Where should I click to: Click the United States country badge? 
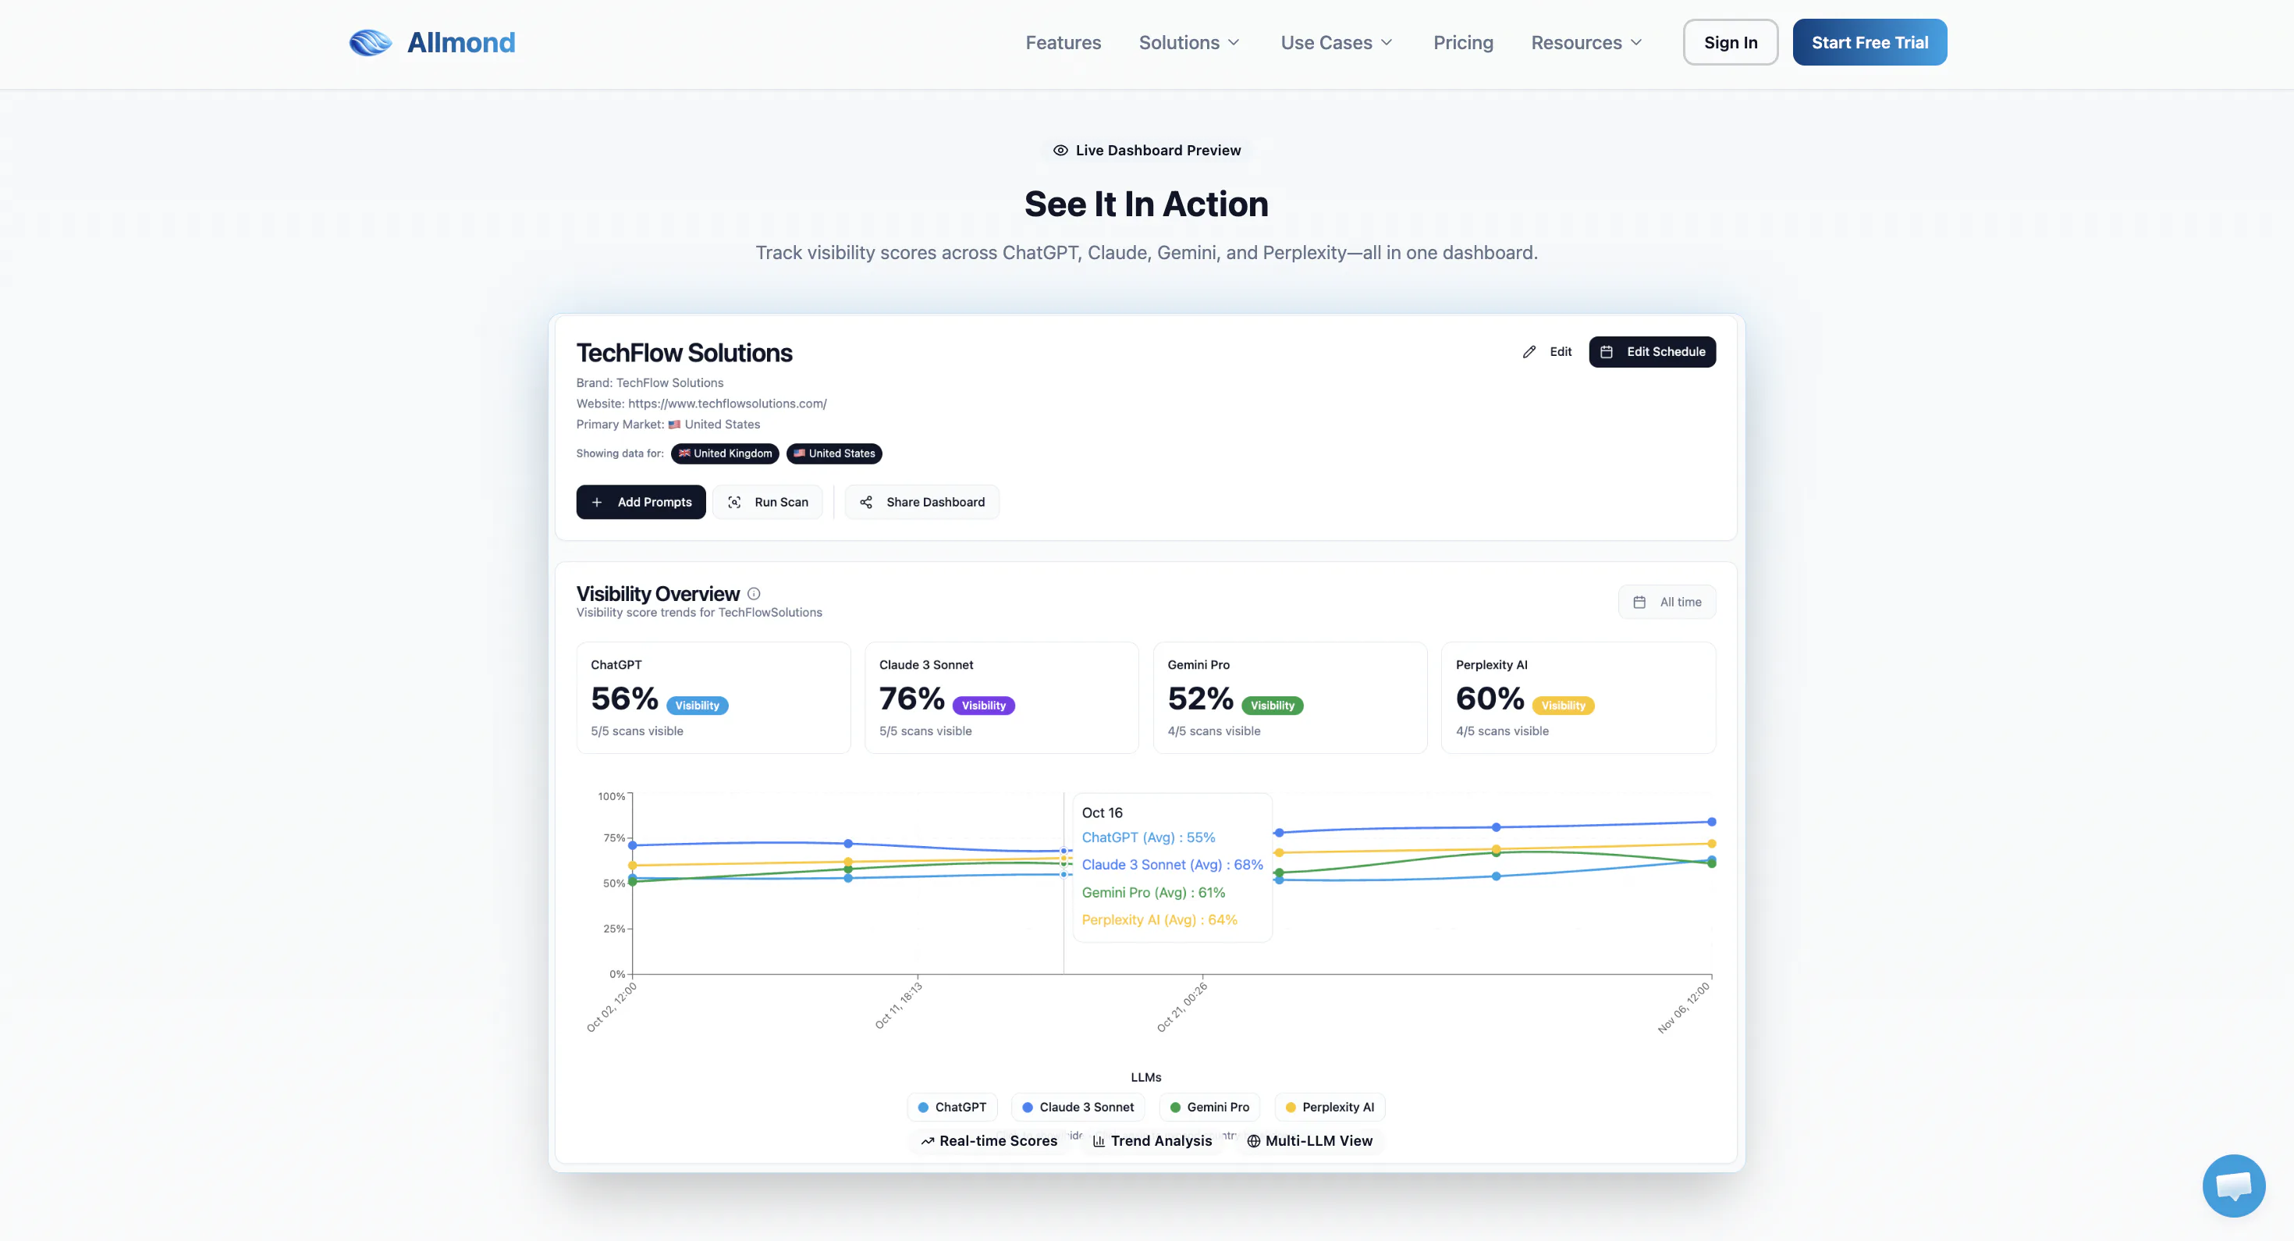[833, 453]
